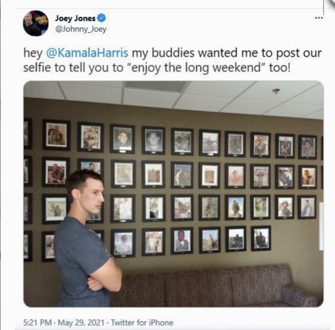Image resolution: width=335 pixels, height=330 pixels.
Task: Click the top-left framed portrait in photo
Action: coord(57,135)
